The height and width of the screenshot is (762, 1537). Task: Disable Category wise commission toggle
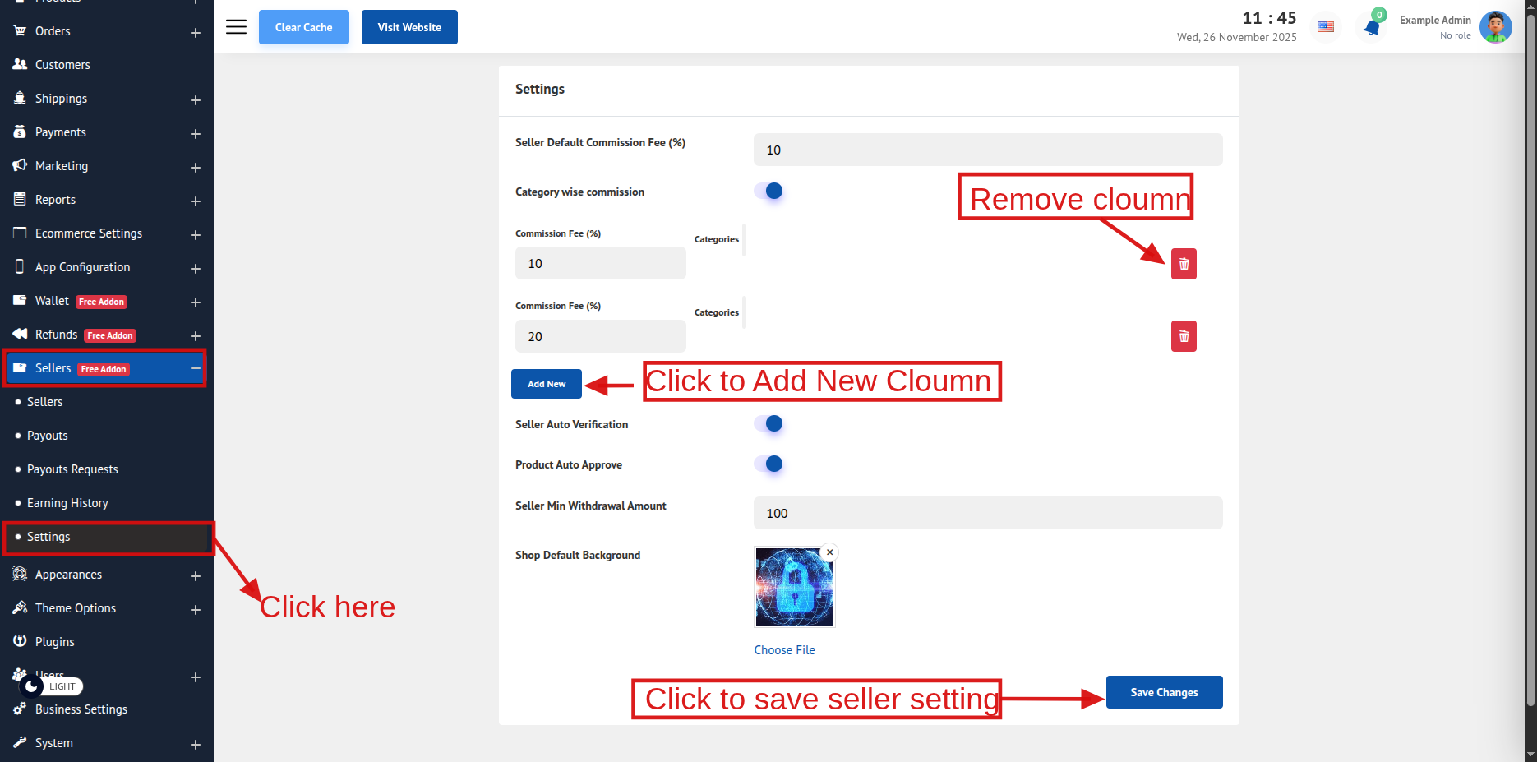tap(768, 192)
